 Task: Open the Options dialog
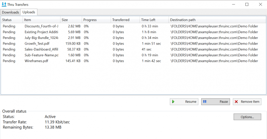point(247,117)
